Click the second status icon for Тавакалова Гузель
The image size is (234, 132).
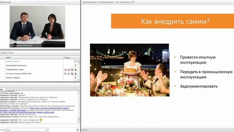click(x=69, y=70)
